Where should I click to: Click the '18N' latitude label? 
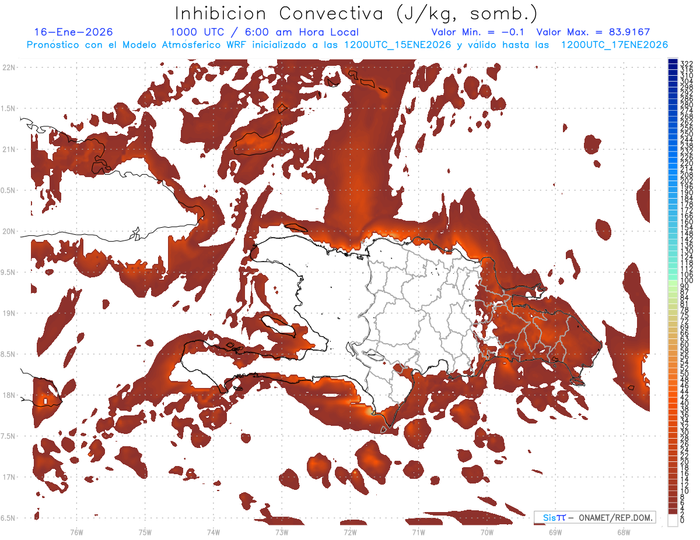click(9, 395)
